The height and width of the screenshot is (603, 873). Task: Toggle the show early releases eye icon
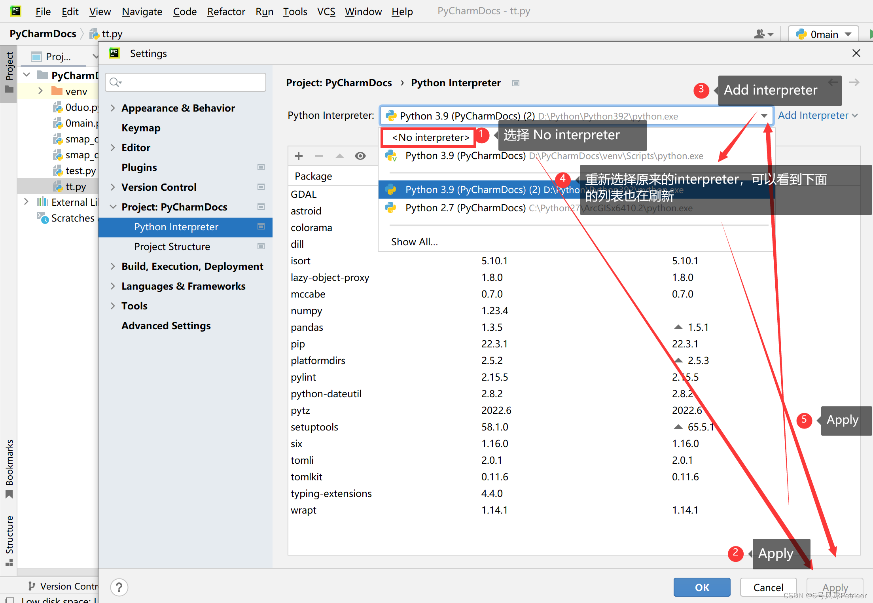pyautogui.click(x=360, y=156)
